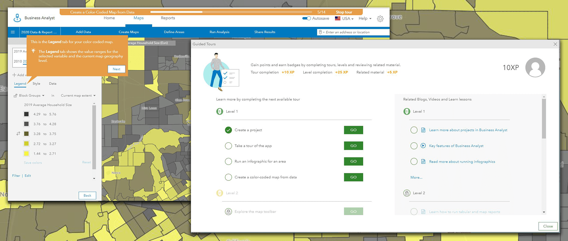This screenshot has width=568, height=241.
Task: Check the Run an infographic circle
Action: tap(228, 161)
